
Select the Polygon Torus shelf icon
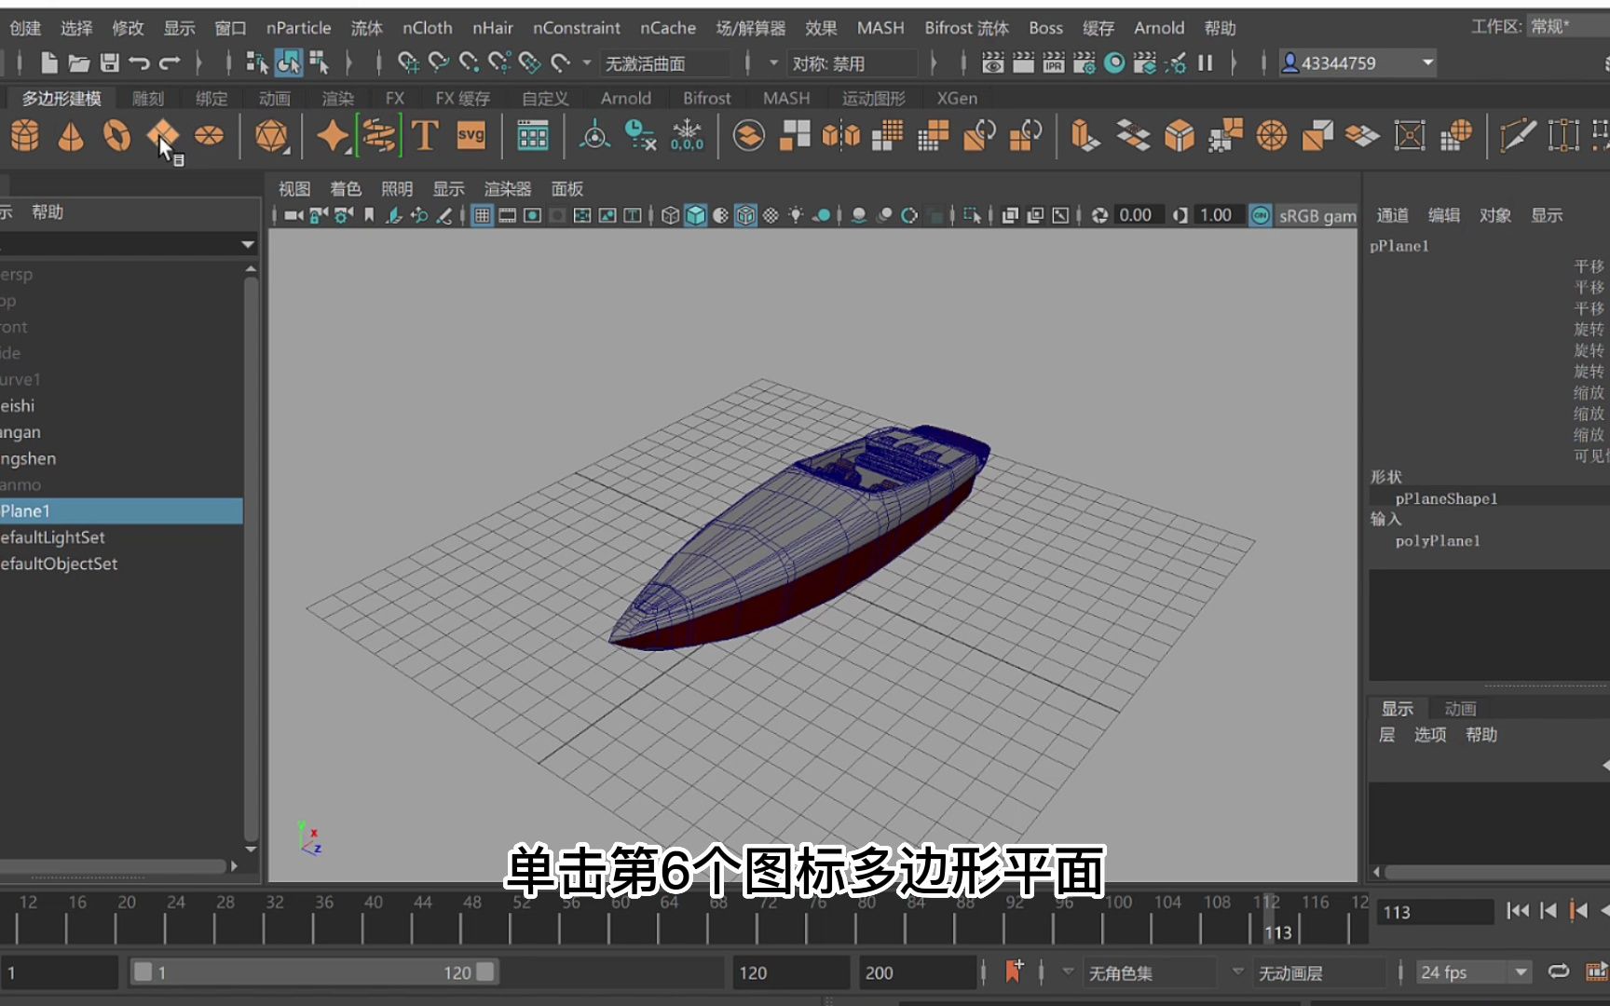[x=117, y=136]
